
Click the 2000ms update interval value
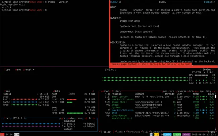coord(207,70)
